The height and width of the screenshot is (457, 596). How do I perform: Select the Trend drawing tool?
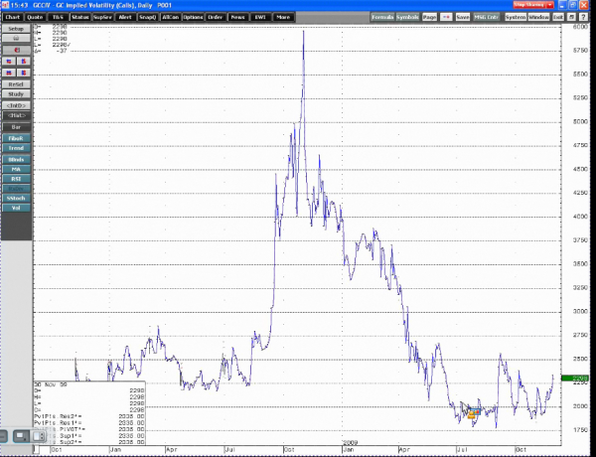(15, 148)
